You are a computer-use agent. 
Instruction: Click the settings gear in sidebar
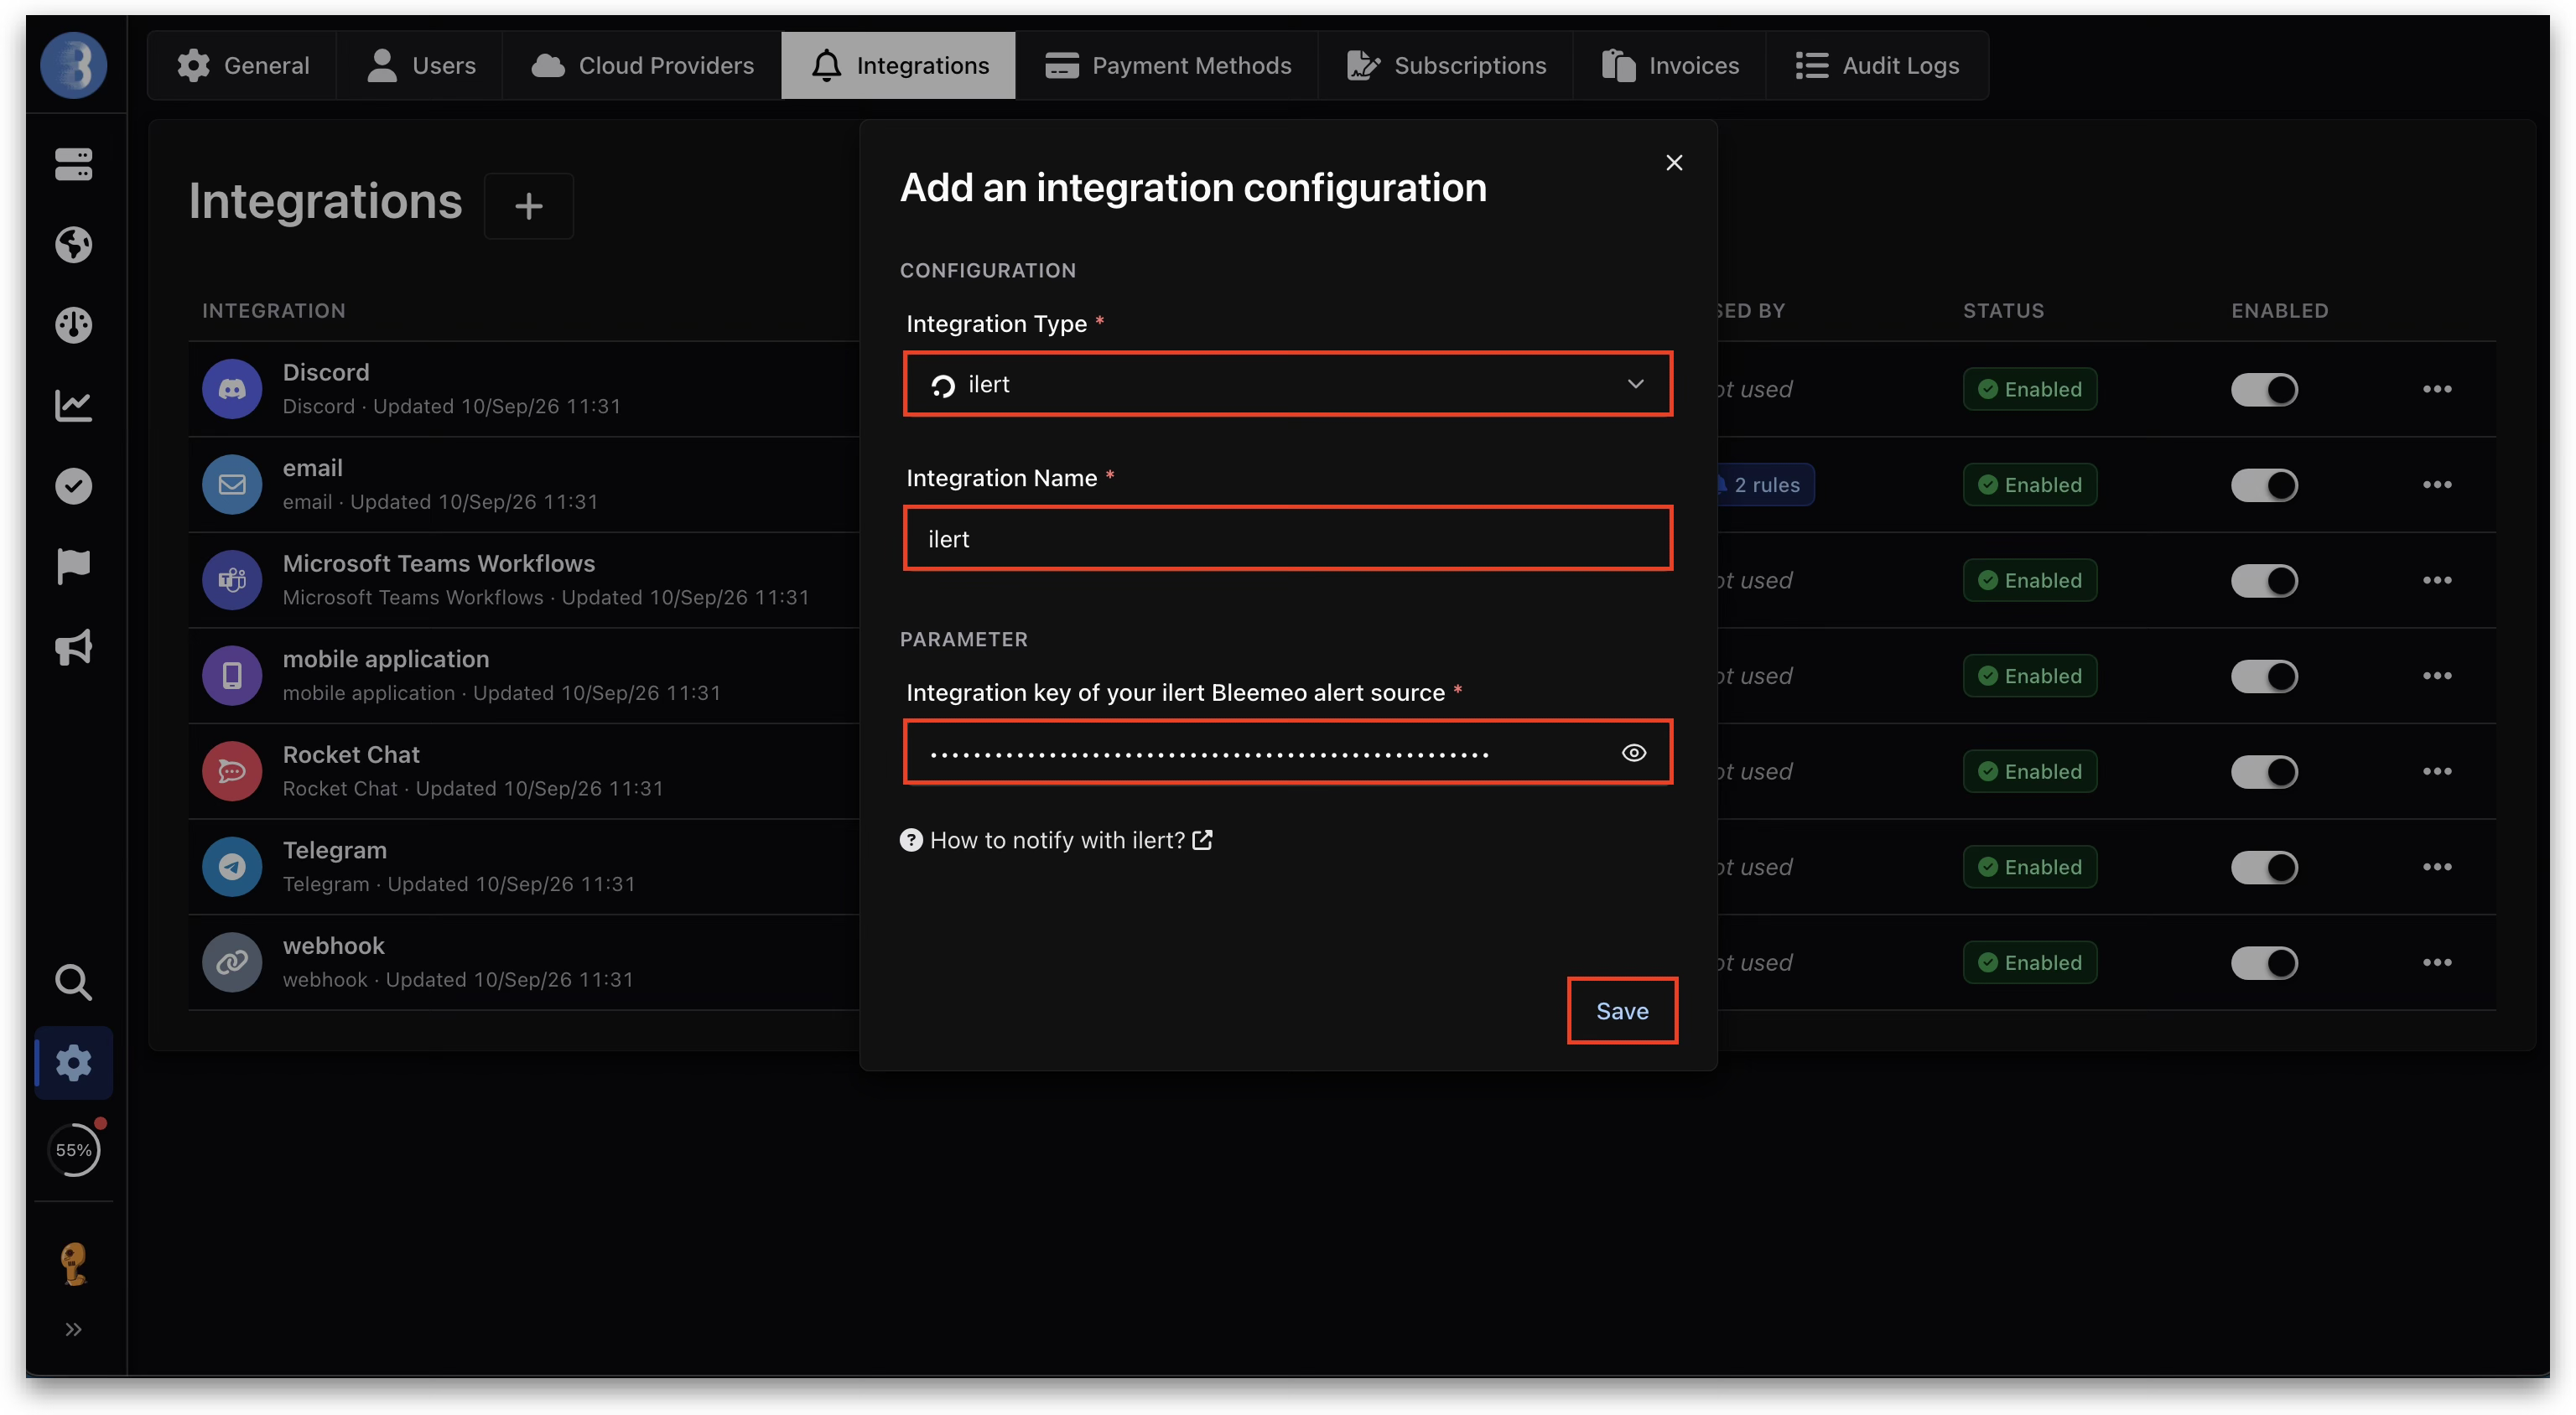click(x=73, y=1062)
